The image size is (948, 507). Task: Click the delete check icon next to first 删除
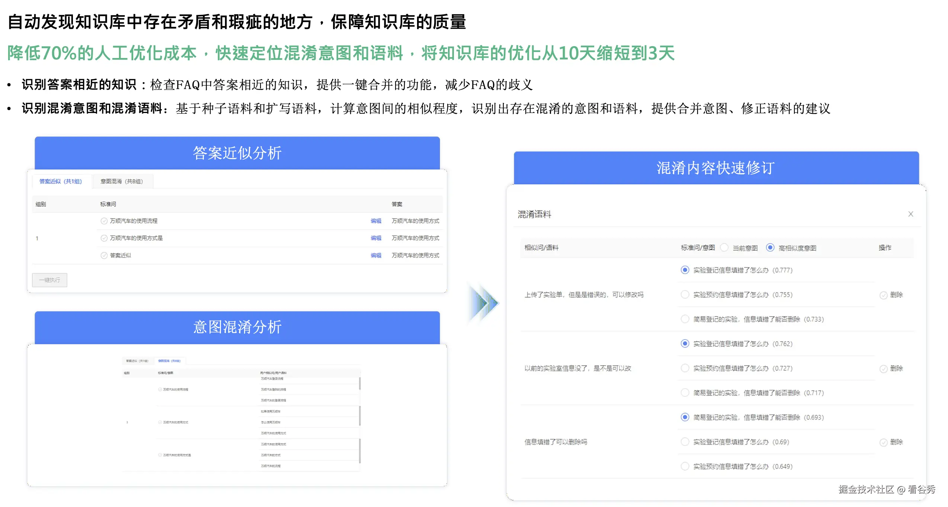(x=884, y=295)
